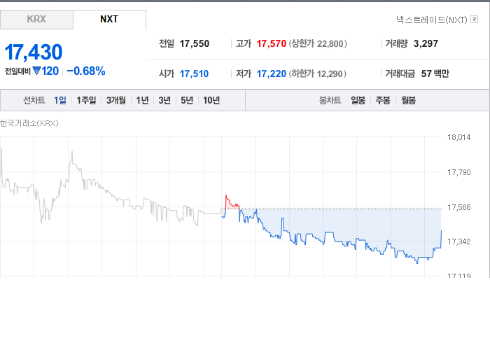Viewport: 490px width, 343px height.
Task: Select the 1주일 line chart period
Action: click(86, 100)
